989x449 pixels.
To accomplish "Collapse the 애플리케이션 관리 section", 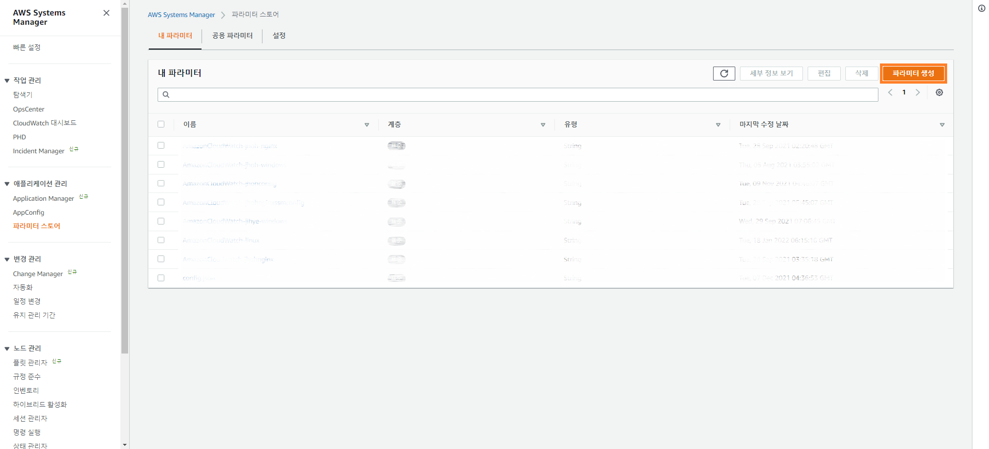I will (7, 184).
